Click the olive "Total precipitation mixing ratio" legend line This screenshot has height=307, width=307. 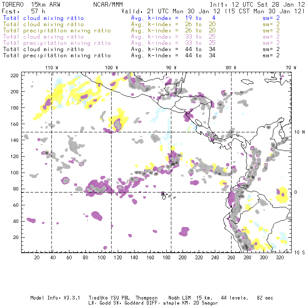[x=57, y=31]
